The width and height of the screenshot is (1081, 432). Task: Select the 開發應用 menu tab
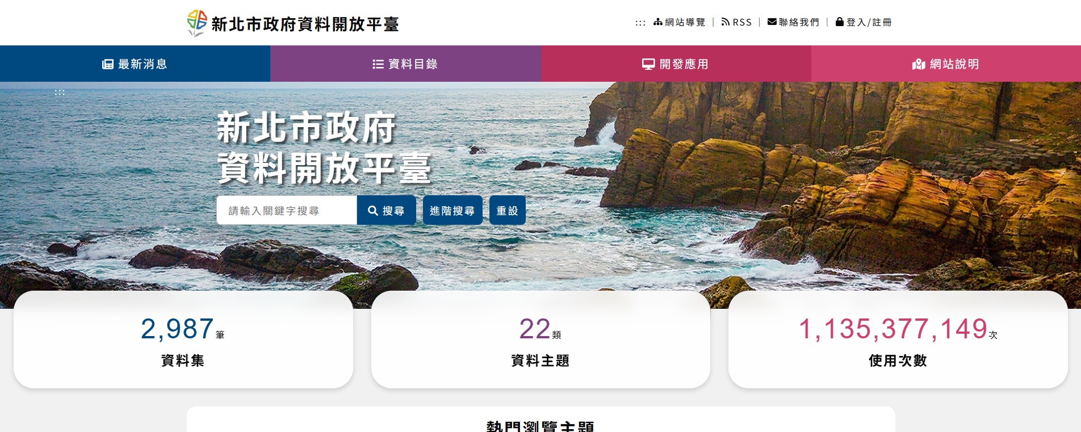coord(676,64)
